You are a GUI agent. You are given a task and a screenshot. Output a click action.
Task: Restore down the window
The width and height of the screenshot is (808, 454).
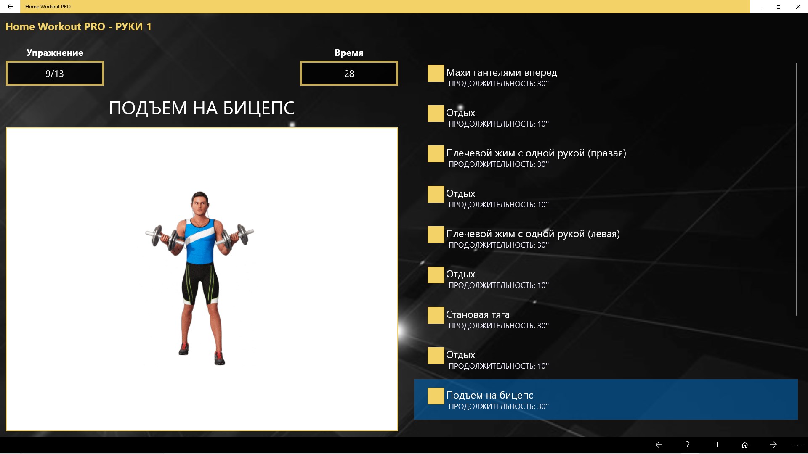pyautogui.click(x=779, y=7)
